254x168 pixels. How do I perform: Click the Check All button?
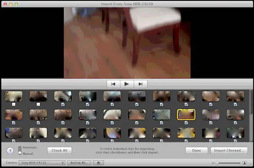(59, 150)
